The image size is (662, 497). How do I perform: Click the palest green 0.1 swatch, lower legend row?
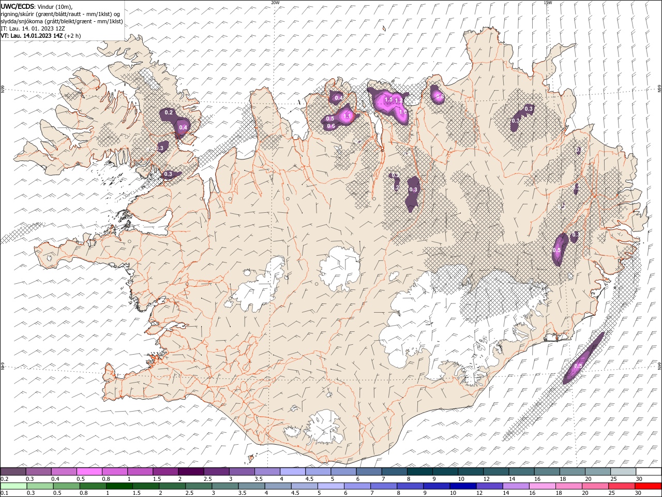click(13, 486)
